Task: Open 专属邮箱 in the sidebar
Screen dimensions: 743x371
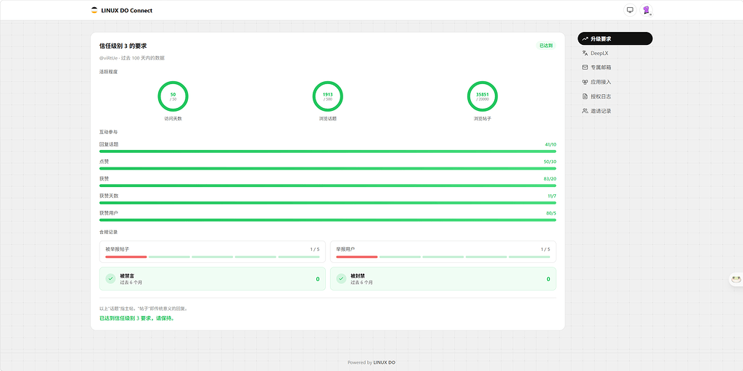Action: click(x=615, y=67)
